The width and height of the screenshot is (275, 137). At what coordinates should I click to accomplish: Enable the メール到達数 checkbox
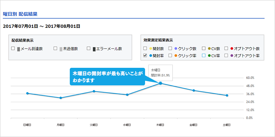point(13,48)
